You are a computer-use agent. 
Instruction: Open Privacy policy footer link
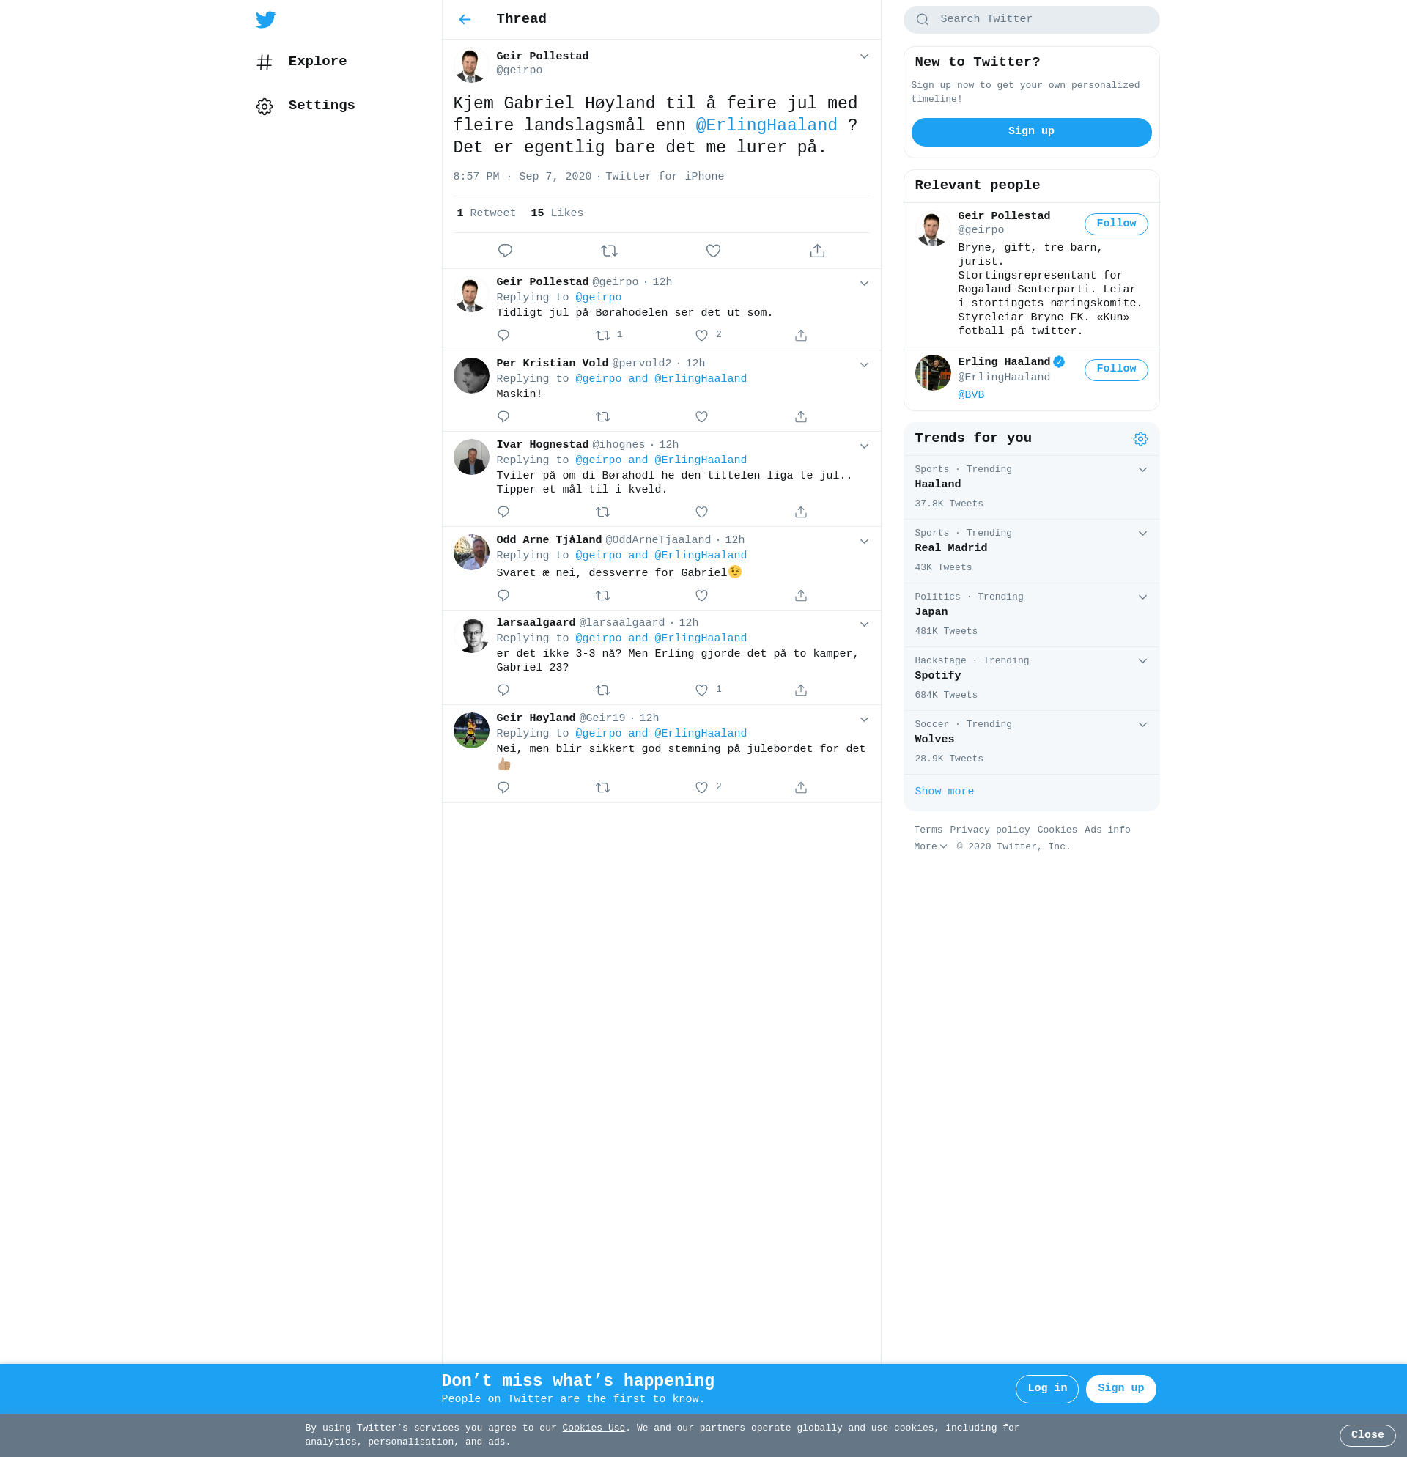tap(989, 830)
